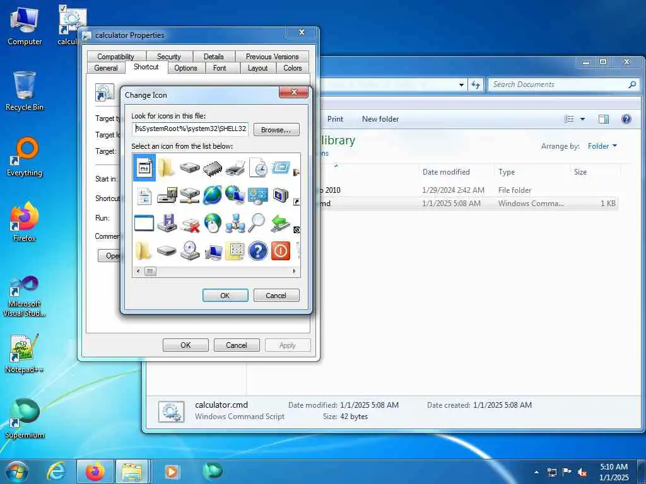Open Recycle Bin on the desktop
This screenshot has width=646, height=484.
click(25, 91)
